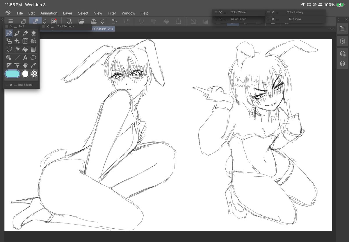The image size is (349, 242).
Task: Click the Undo arrow
Action: (114, 21)
